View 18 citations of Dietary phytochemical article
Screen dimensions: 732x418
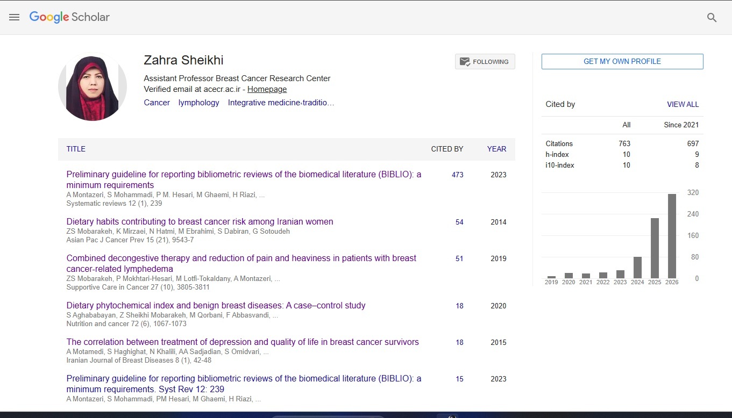click(459, 306)
